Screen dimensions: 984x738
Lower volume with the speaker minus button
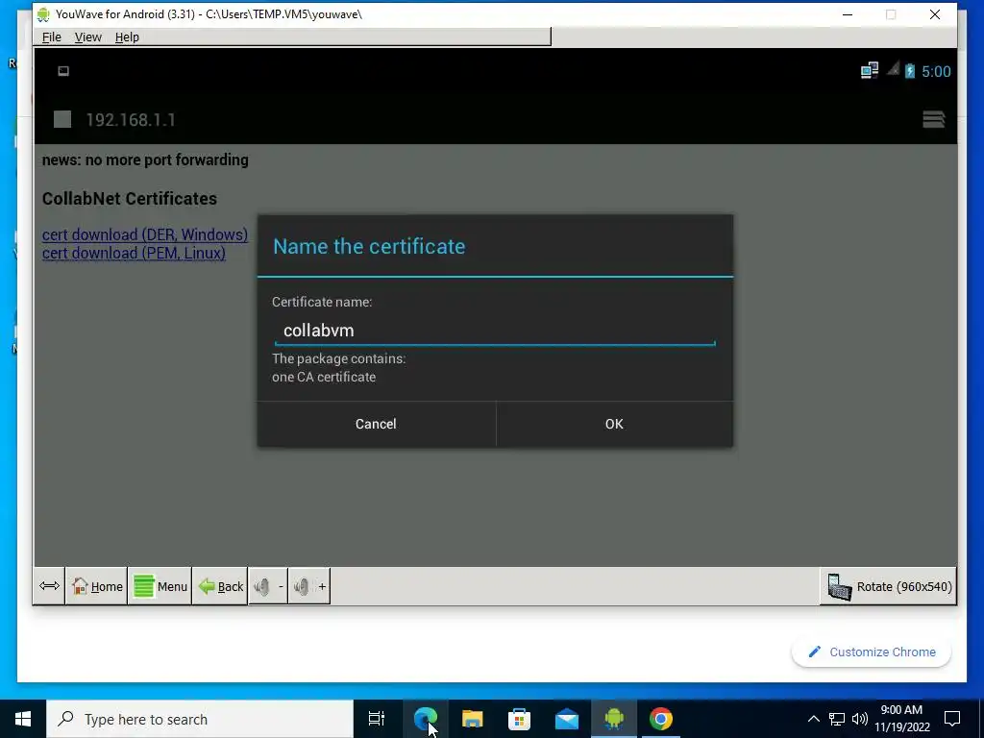(x=269, y=586)
